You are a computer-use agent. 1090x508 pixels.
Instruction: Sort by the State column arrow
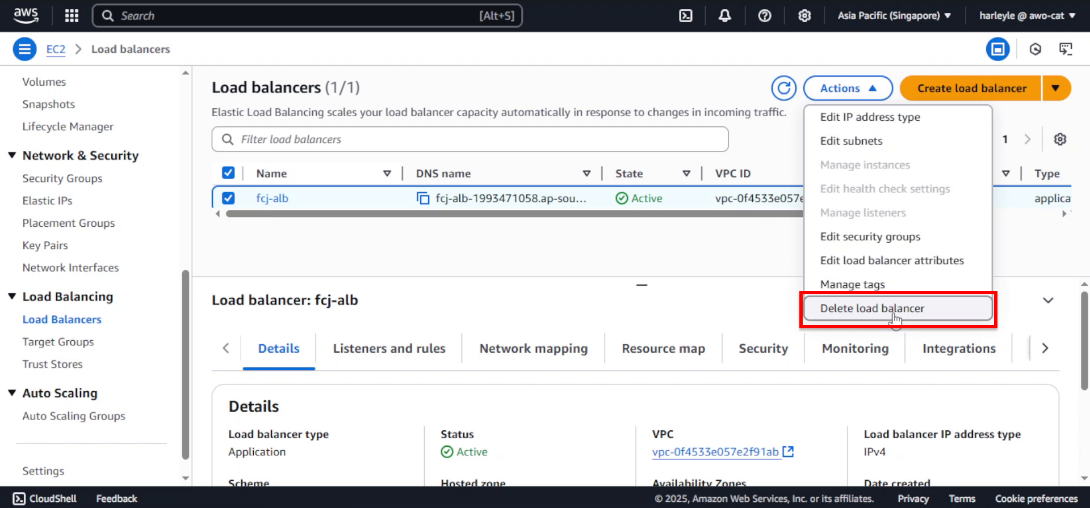click(x=686, y=173)
